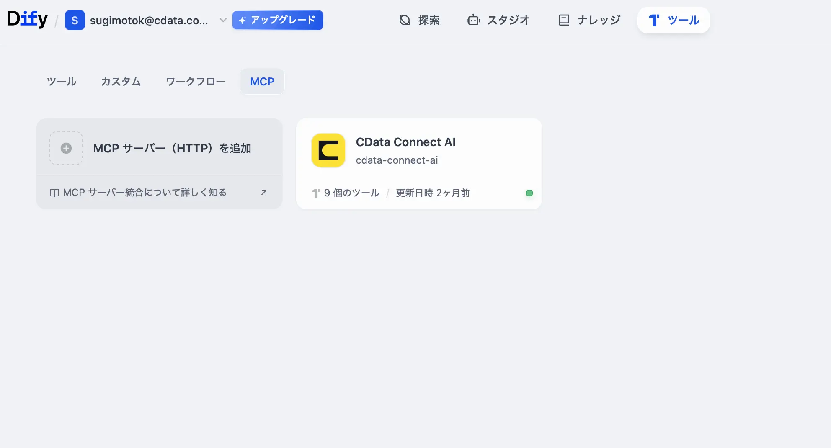Go to スタジオ navigation item
The image size is (831, 448).
(498, 20)
